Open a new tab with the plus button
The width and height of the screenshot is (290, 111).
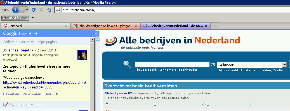[215, 26]
